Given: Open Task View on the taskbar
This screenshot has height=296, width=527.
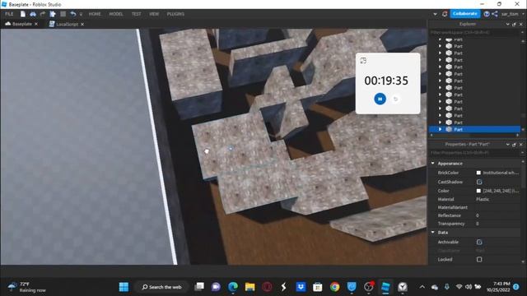Looking at the screenshot, I should click(199, 287).
